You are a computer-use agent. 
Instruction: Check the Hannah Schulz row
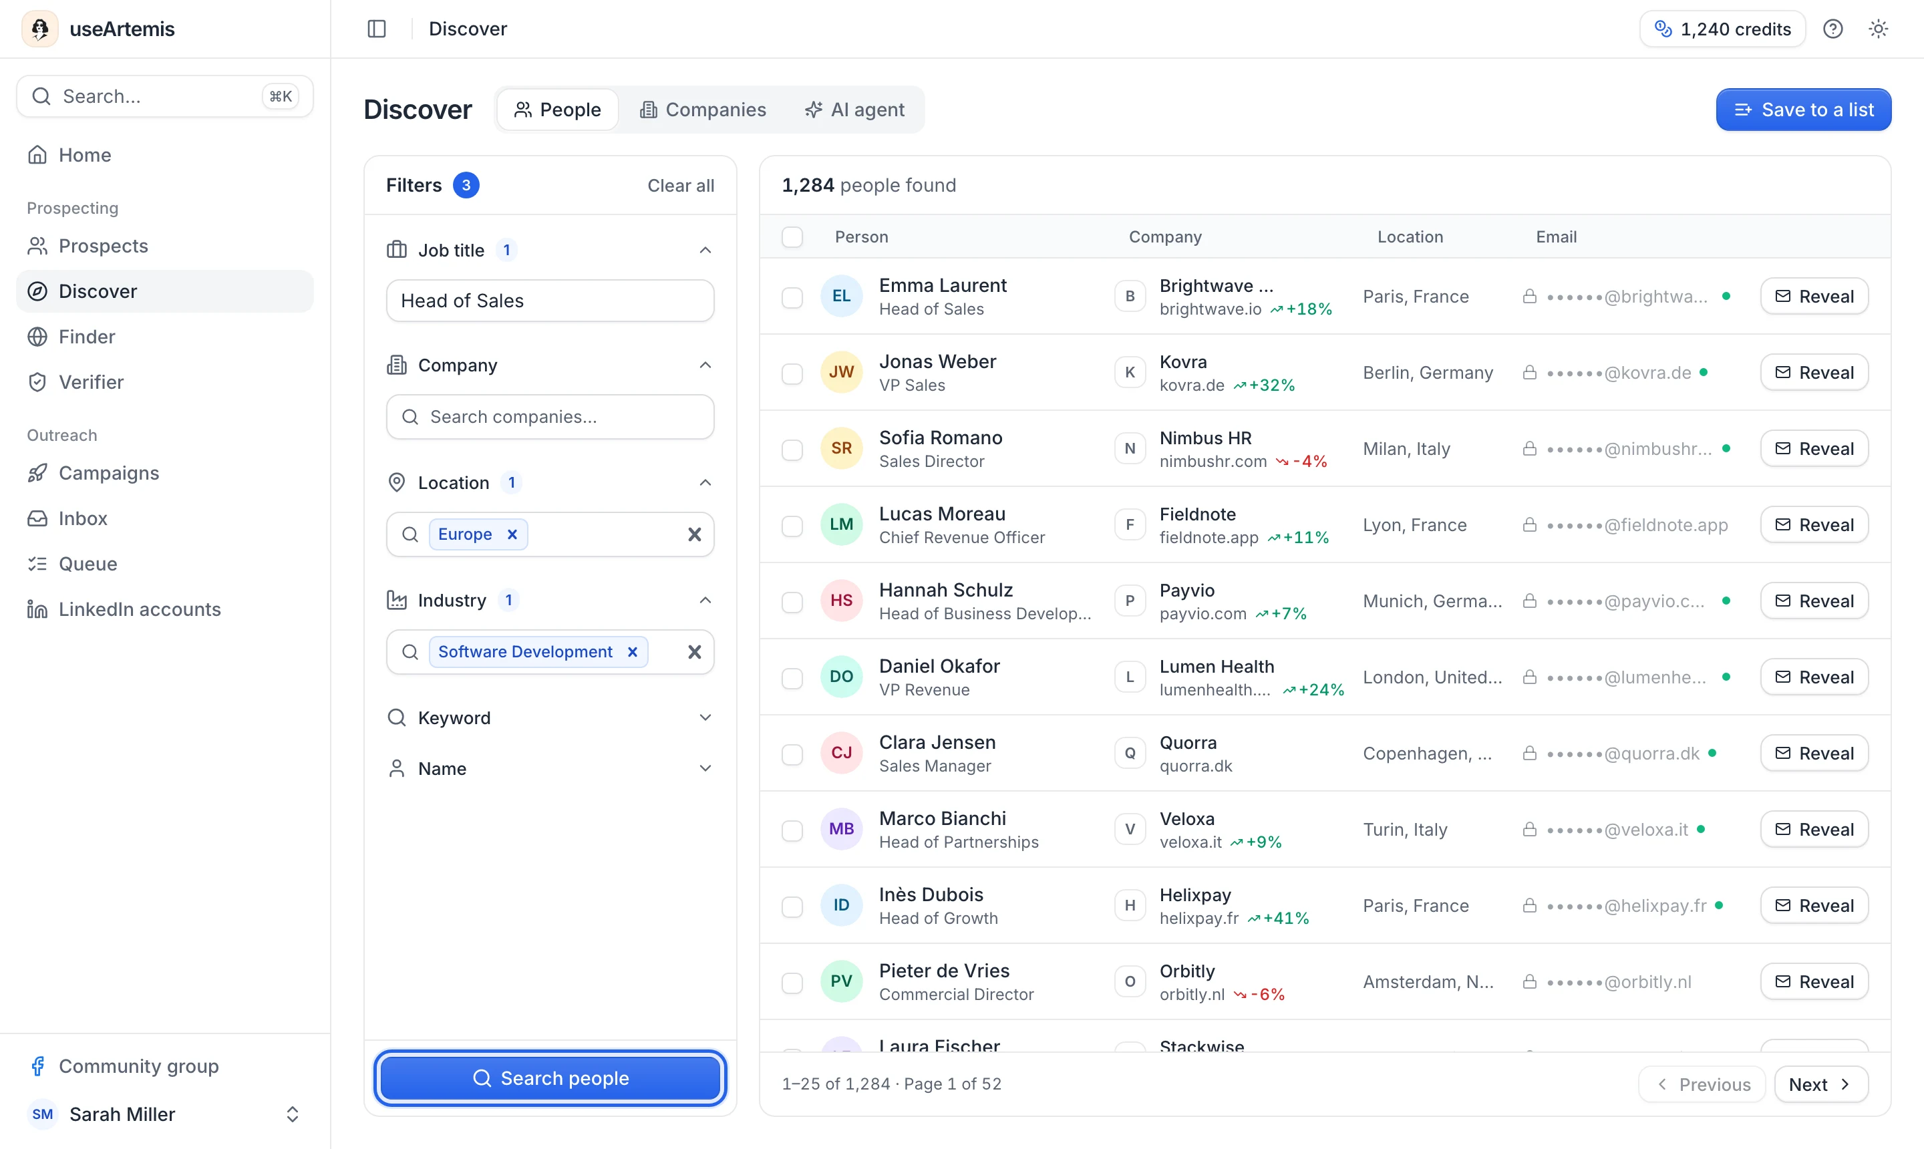[792, 602]
